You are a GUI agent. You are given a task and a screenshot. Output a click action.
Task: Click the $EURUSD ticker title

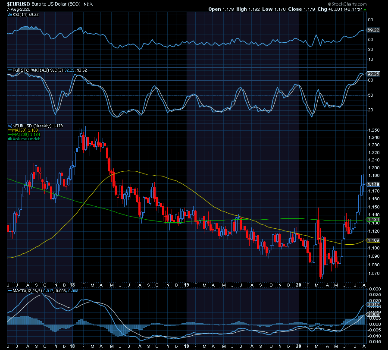coord(18,4)
